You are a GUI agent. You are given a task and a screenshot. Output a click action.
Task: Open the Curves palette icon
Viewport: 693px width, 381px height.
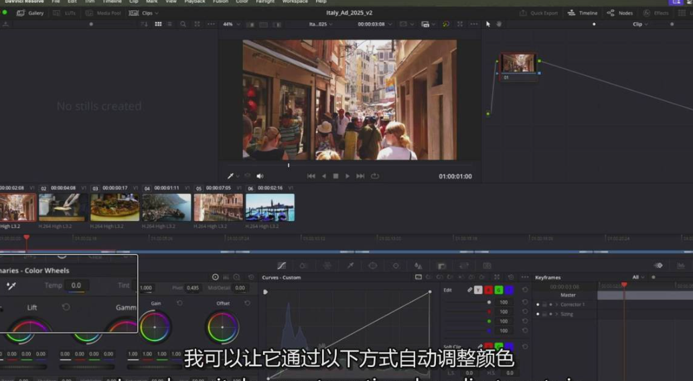[x=281, y=265]
